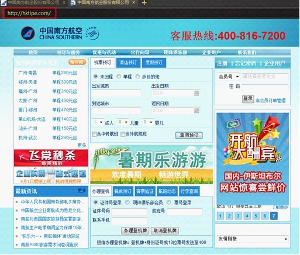Open the 飞常秒杀 red banner
Image resolution: width=300 pixels, height=255 pixels.
coord(51,158)
